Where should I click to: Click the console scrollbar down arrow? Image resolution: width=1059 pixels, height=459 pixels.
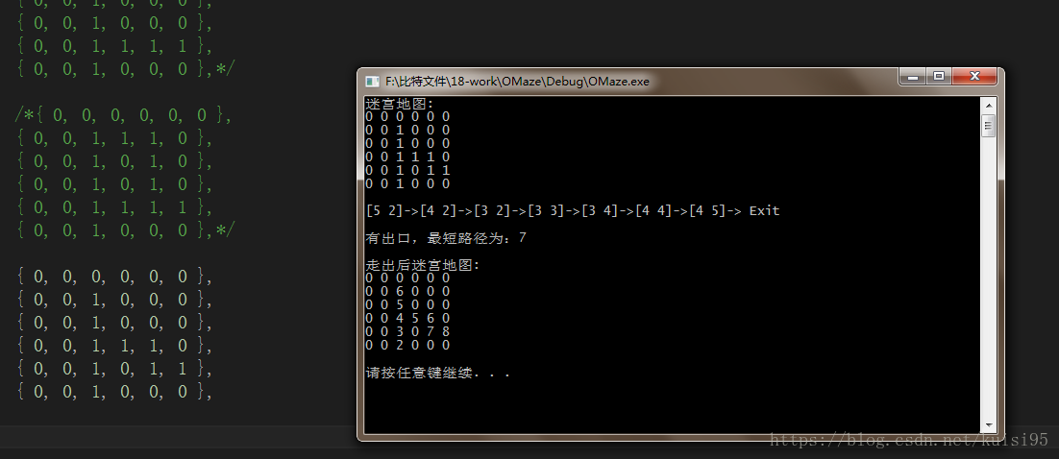pos(988,425)
